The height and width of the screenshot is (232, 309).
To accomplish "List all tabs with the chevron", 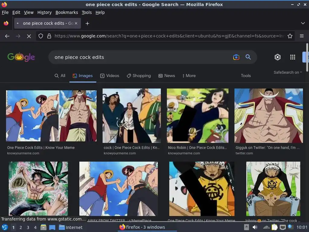I will click(x=303, y=23).
